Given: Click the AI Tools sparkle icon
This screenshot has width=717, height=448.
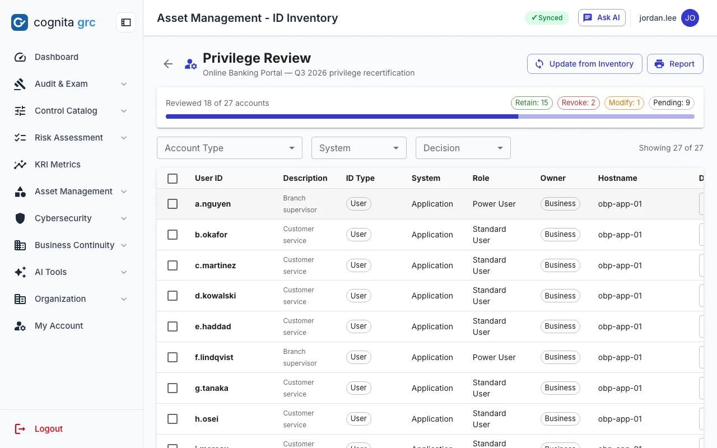Looking at the screenshot, I should 20,272.
